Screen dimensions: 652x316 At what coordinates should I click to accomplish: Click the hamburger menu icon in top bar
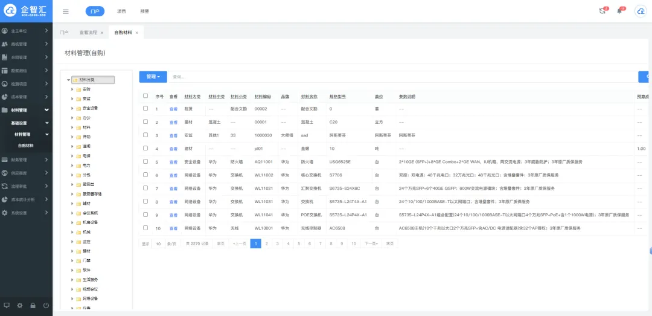[66, 11]
